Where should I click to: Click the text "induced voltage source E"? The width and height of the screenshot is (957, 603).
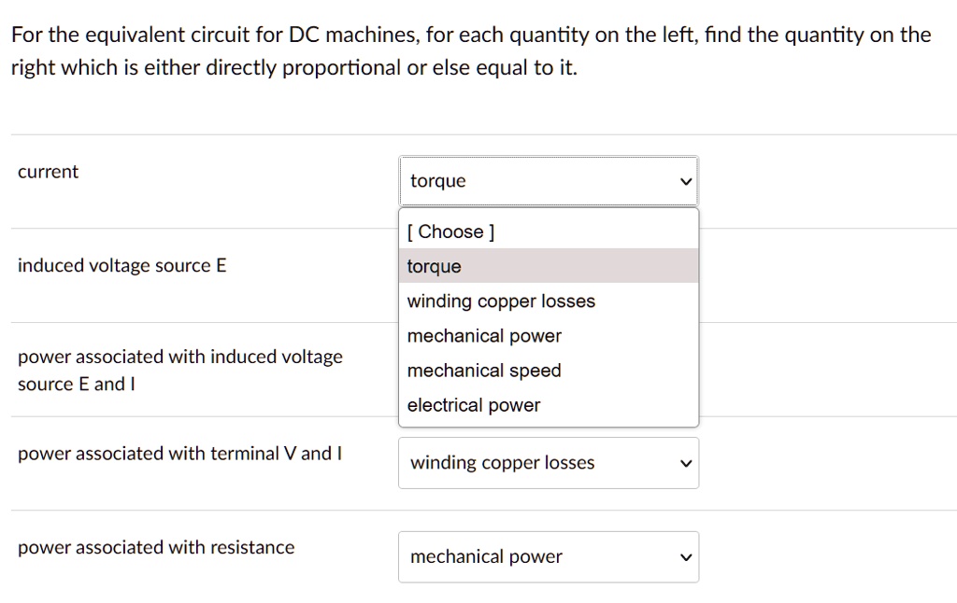coord(121,265)
